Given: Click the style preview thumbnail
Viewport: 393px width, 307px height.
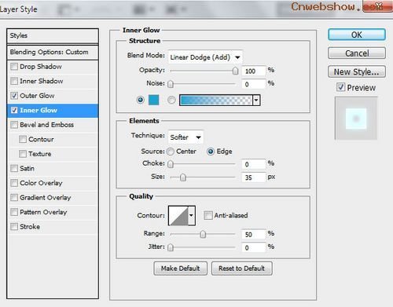Looking at the screenshot, I should 356,119.
